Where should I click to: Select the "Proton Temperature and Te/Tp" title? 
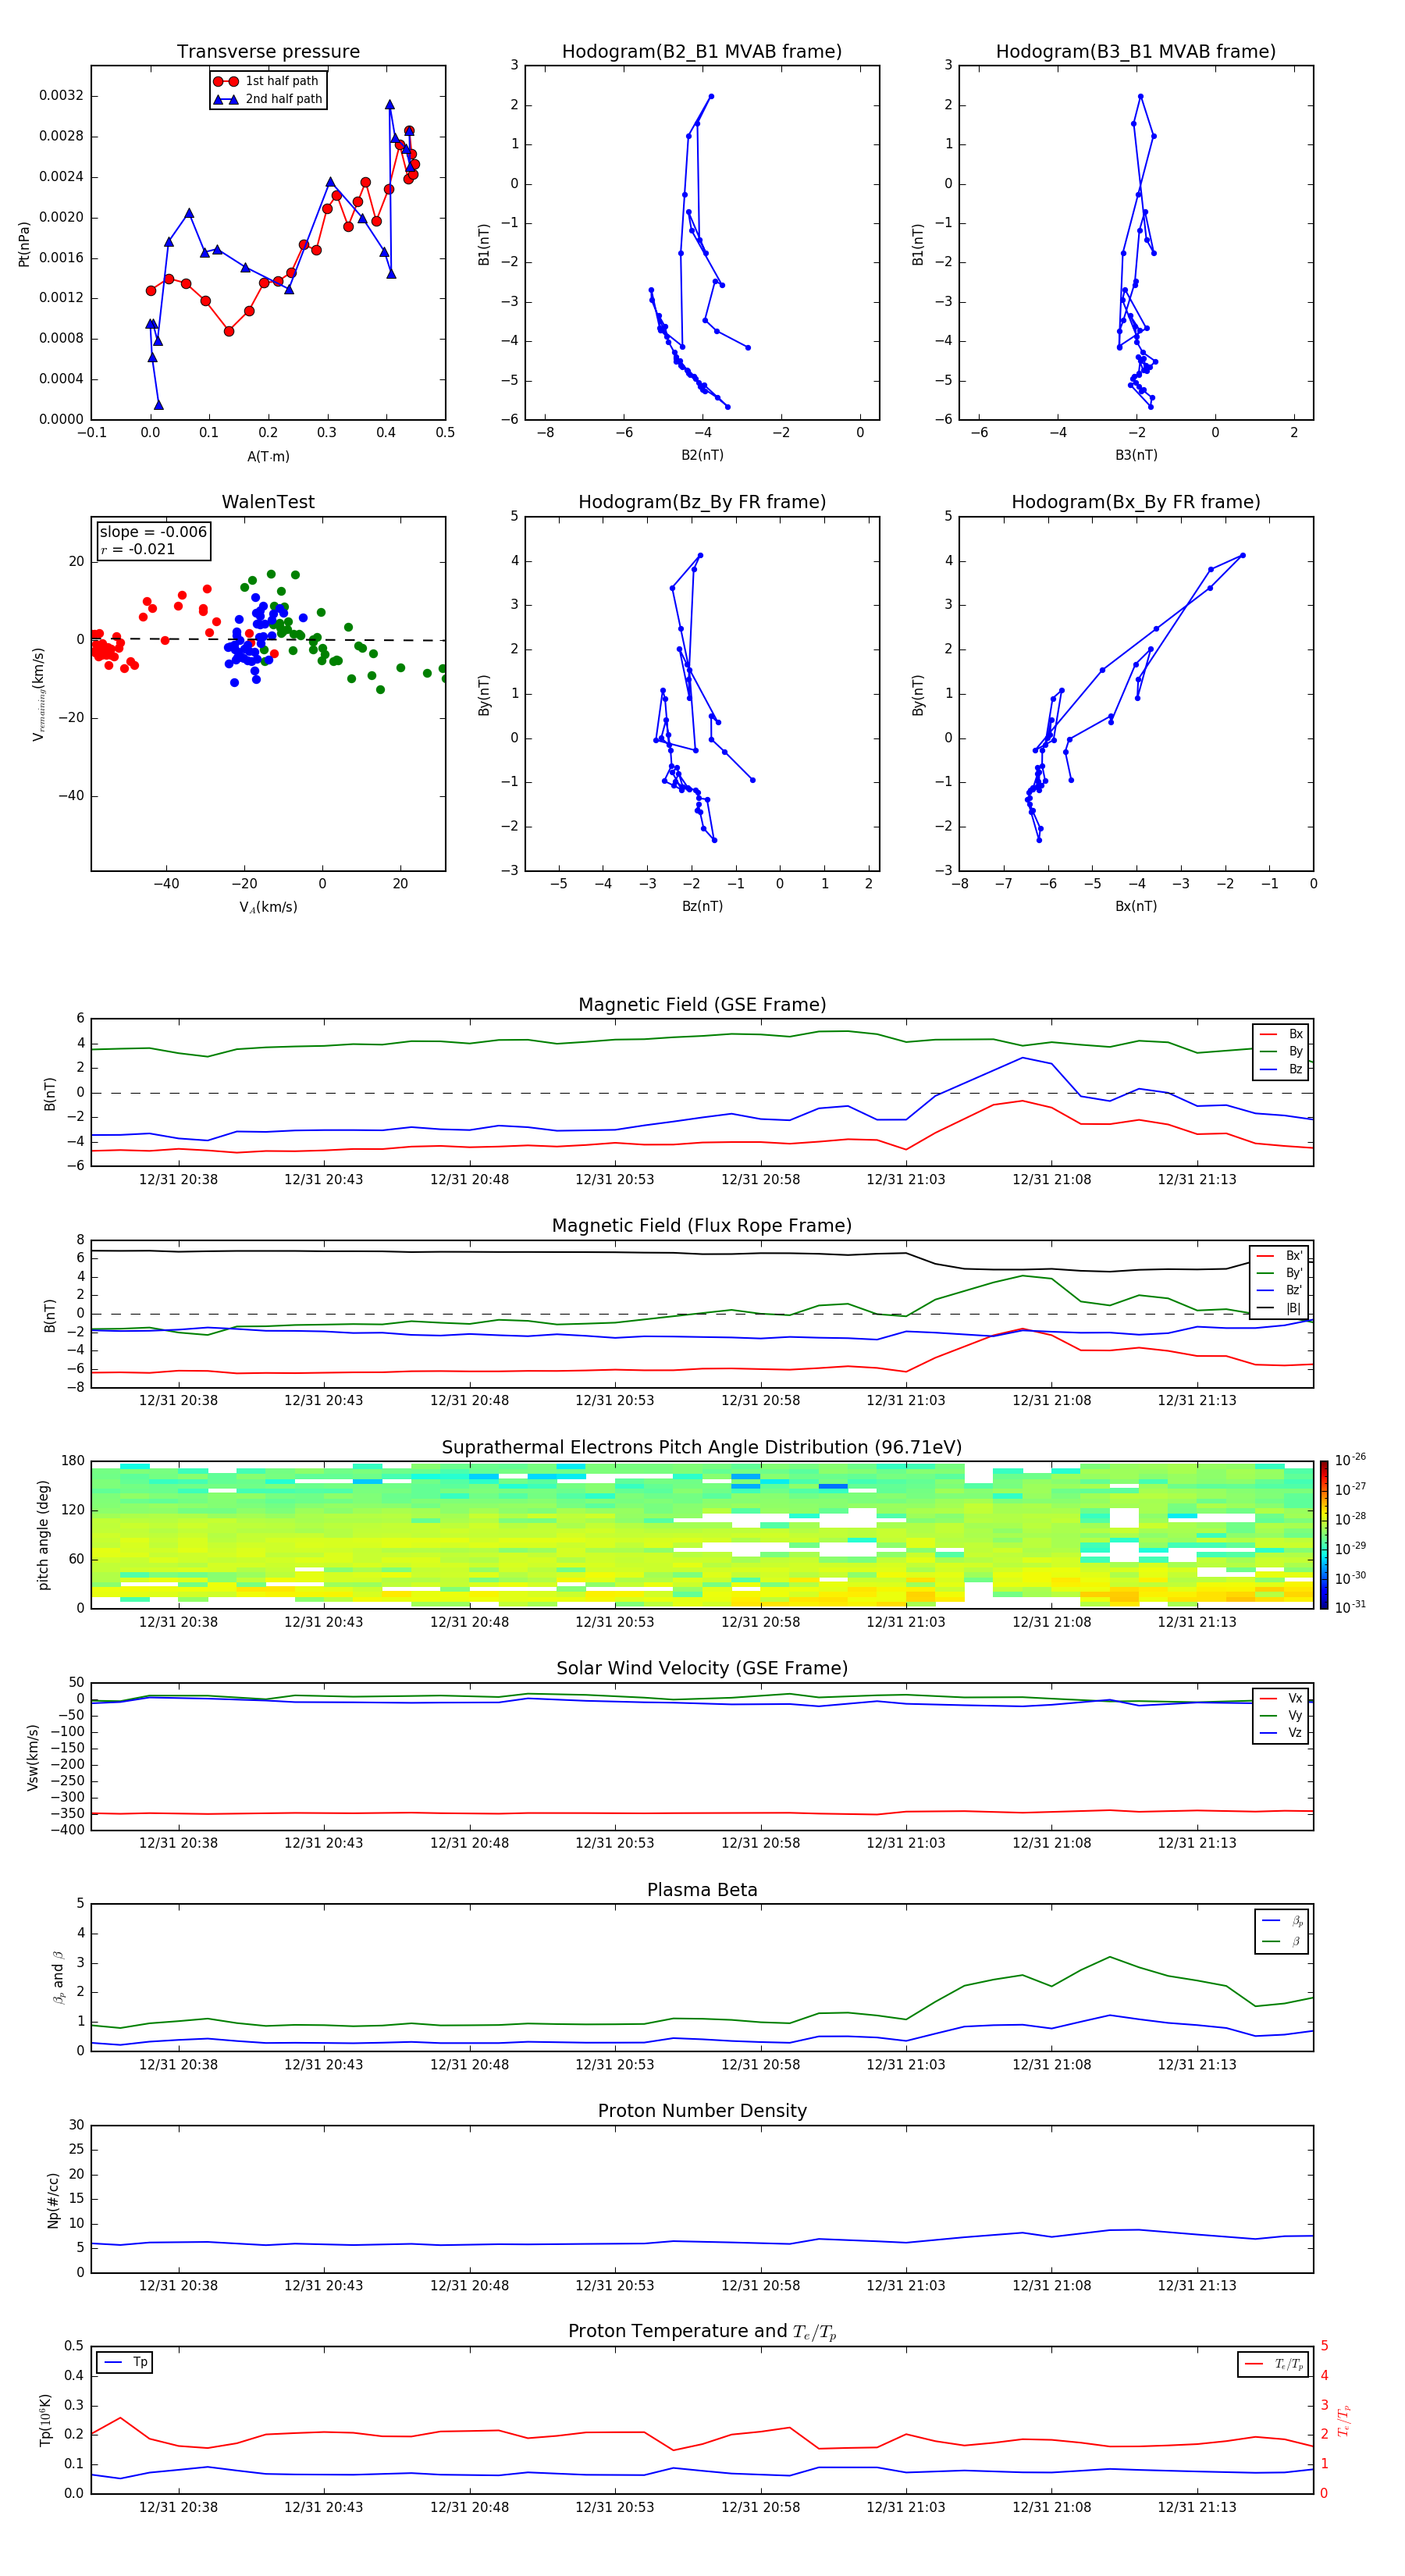coord(702,2332)
